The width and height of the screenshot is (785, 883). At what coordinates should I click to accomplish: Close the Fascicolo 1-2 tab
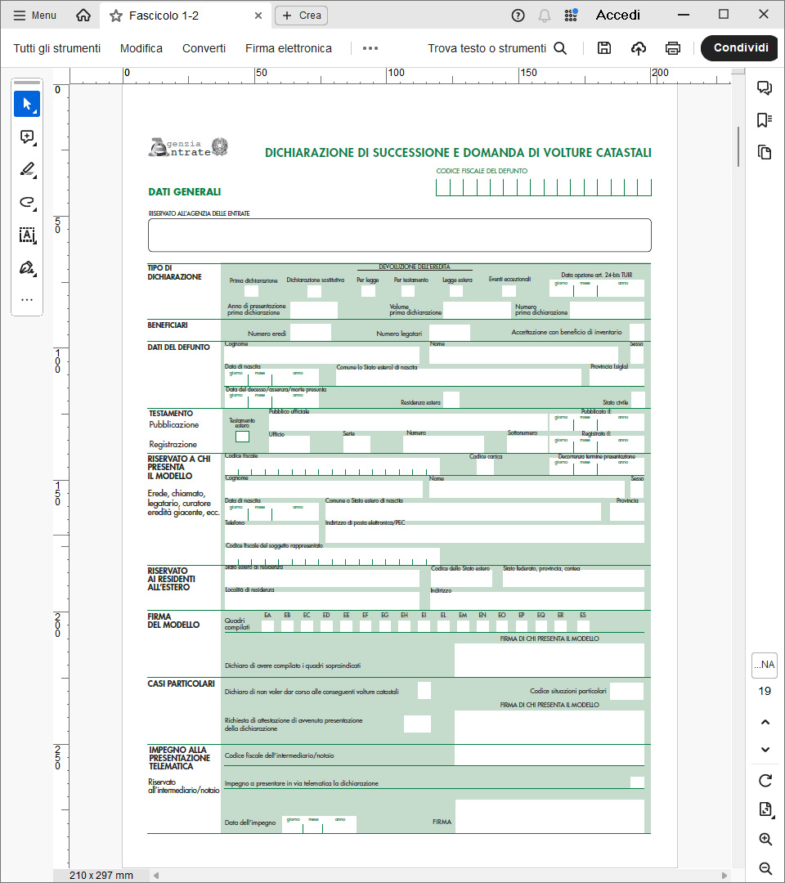tap(258, 16)
